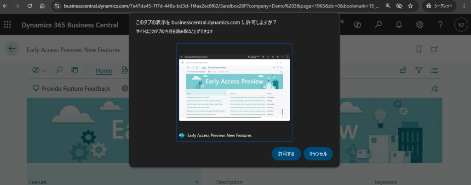Click the bookmark page icon
Screen dimensions: 471x185
419,49
